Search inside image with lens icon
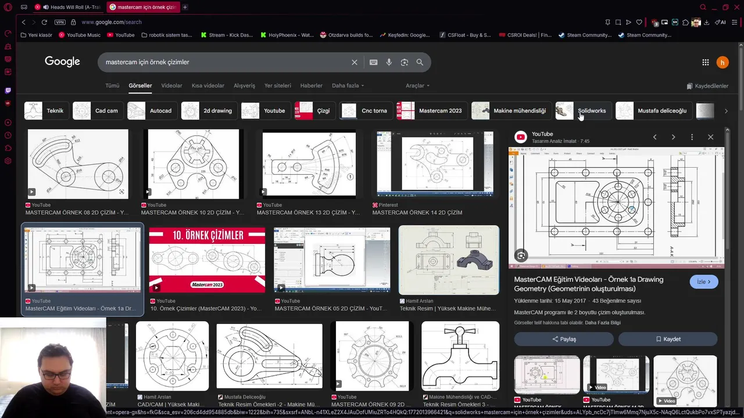The image size is (744, 418). point(521,255)
